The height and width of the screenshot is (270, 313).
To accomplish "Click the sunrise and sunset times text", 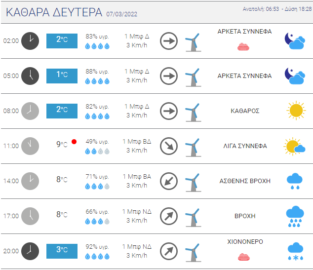I will click(x=277, y=9).
